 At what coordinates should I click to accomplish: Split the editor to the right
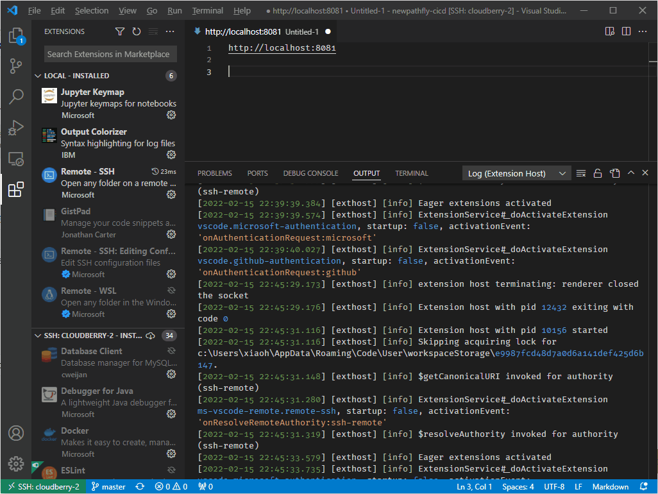click(x=626, y=31)
